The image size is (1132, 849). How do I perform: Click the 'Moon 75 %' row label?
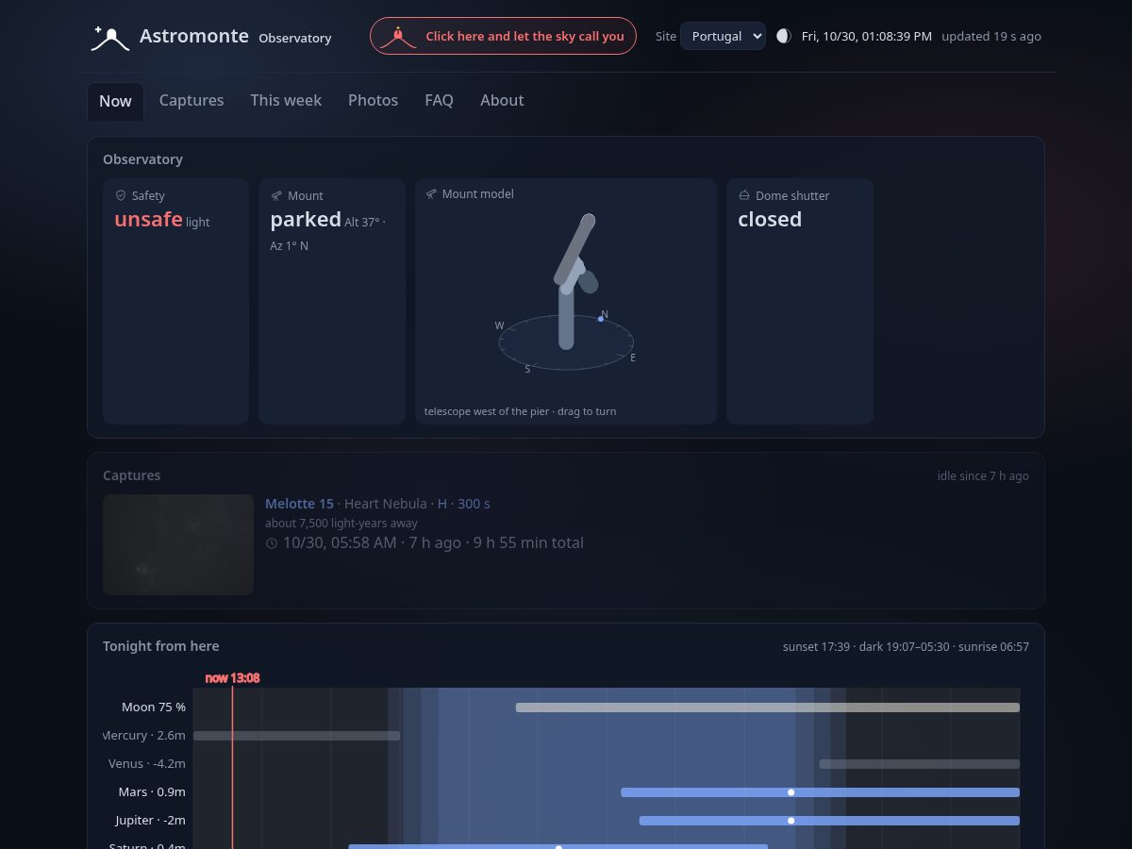tap(154, 707)
